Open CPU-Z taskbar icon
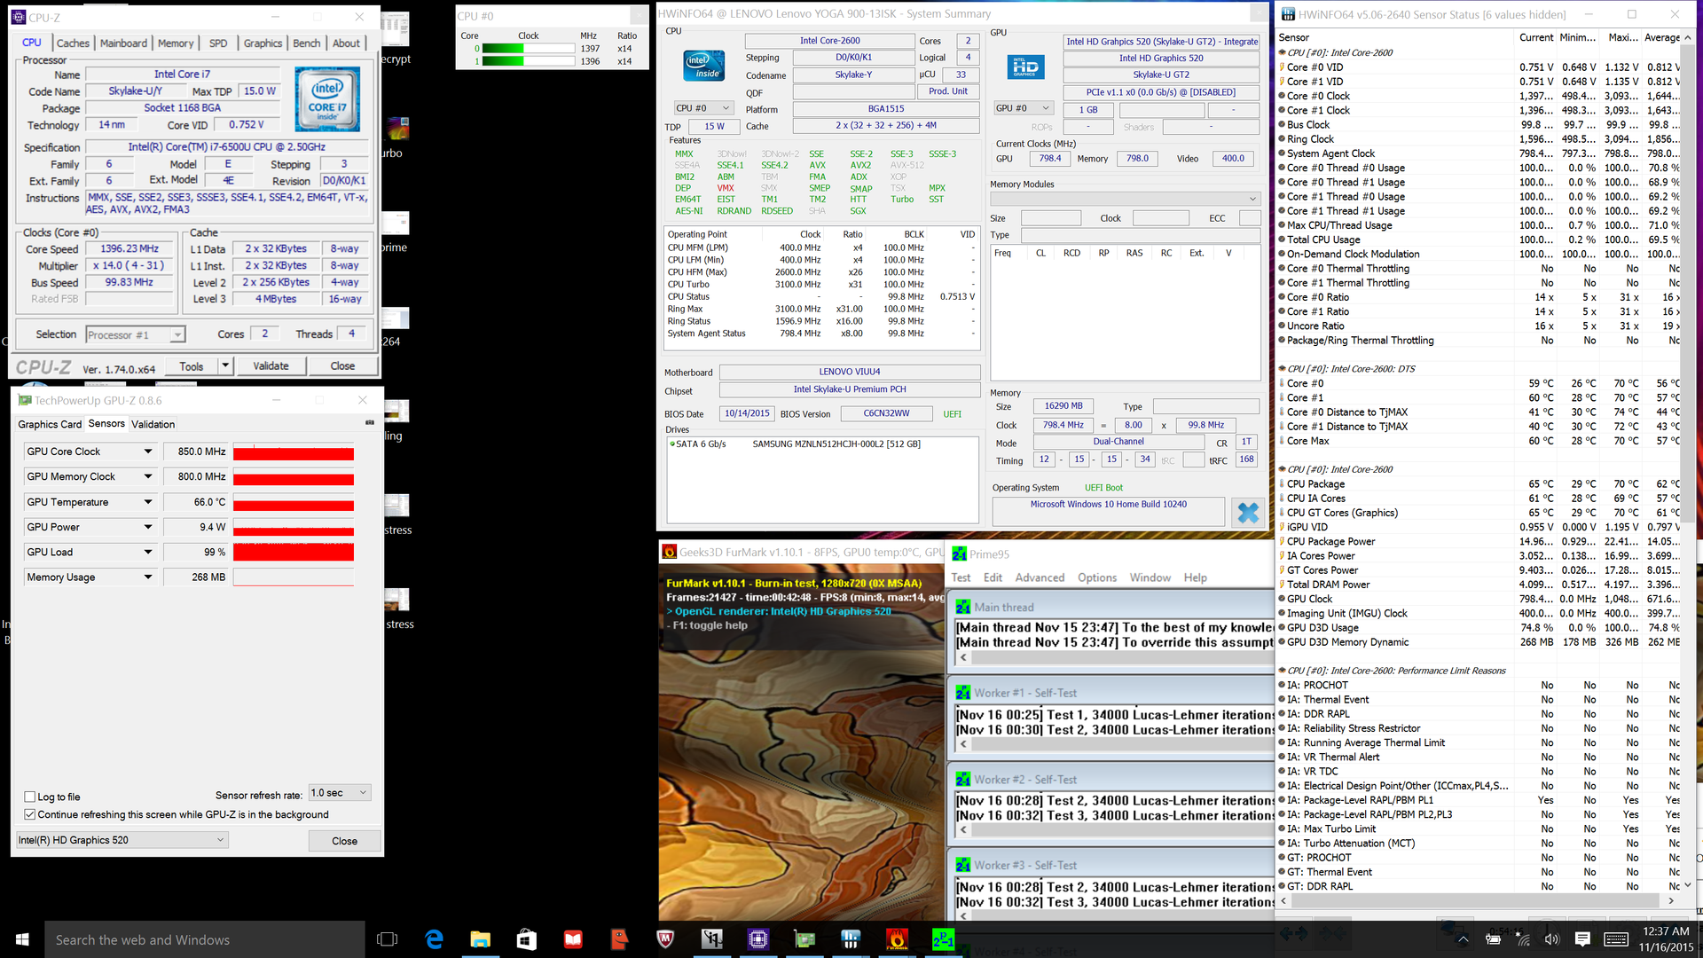Image resolution: width=1703 pixels, height=958 pixels. click(x=758, y=939)
